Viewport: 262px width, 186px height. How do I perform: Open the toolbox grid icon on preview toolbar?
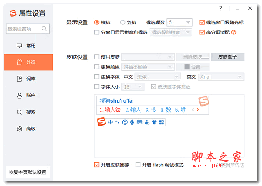(161, 122)
